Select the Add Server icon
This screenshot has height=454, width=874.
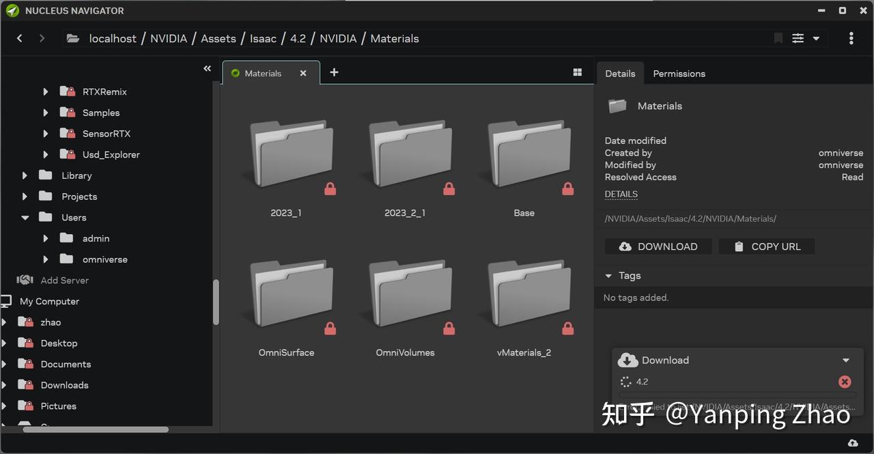[x=24, y=280]
